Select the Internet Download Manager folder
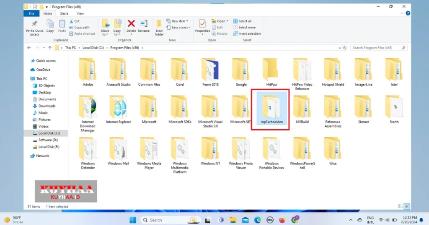The image size is (429, 225). pos(88,114)
